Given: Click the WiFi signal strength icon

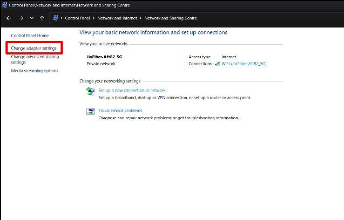Looking at the screenshot, I should [x=218, y=64].
